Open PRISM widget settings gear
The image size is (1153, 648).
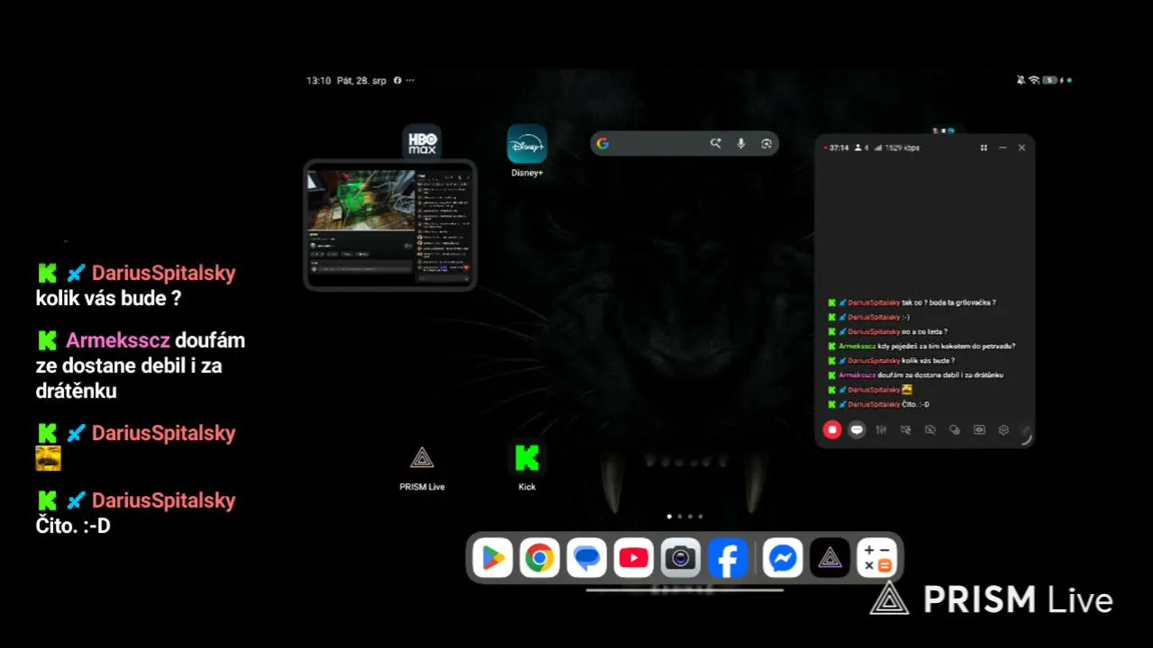click(1003, 430)
